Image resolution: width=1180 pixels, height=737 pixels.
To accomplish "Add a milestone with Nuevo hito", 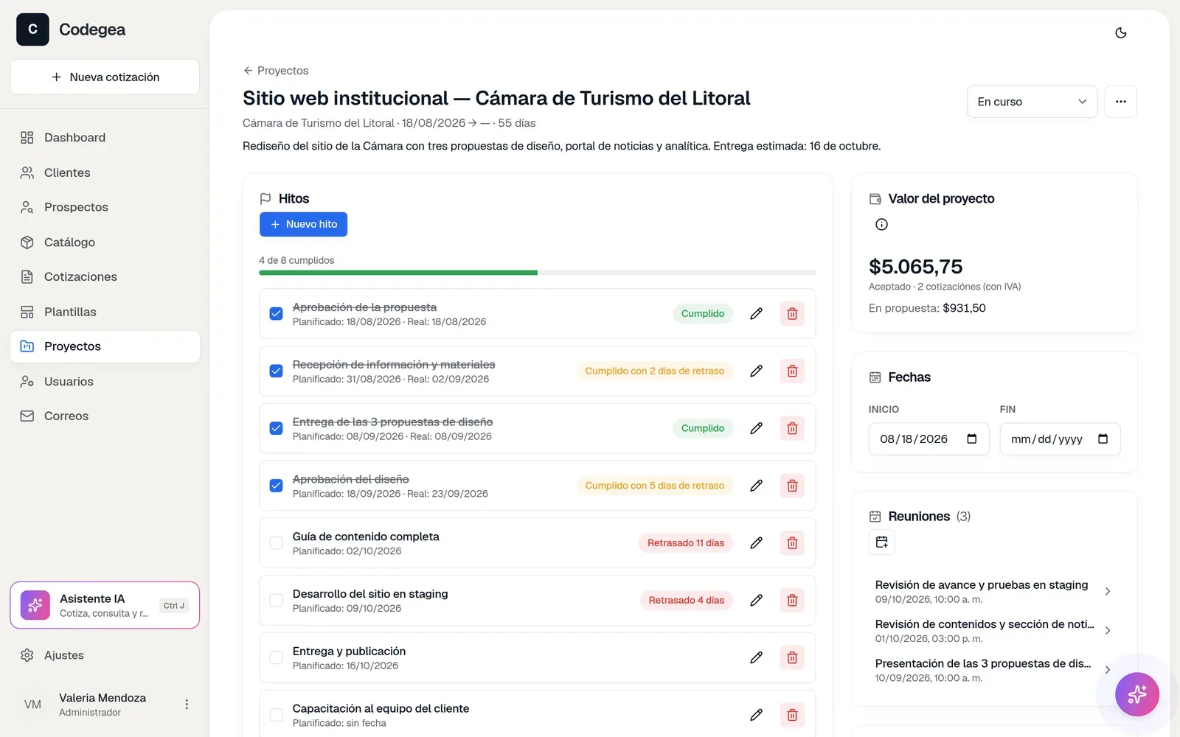I will coord(303,224).
